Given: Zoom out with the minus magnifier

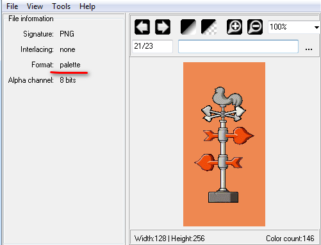Looking at the screenshot, I should point(255,27).
